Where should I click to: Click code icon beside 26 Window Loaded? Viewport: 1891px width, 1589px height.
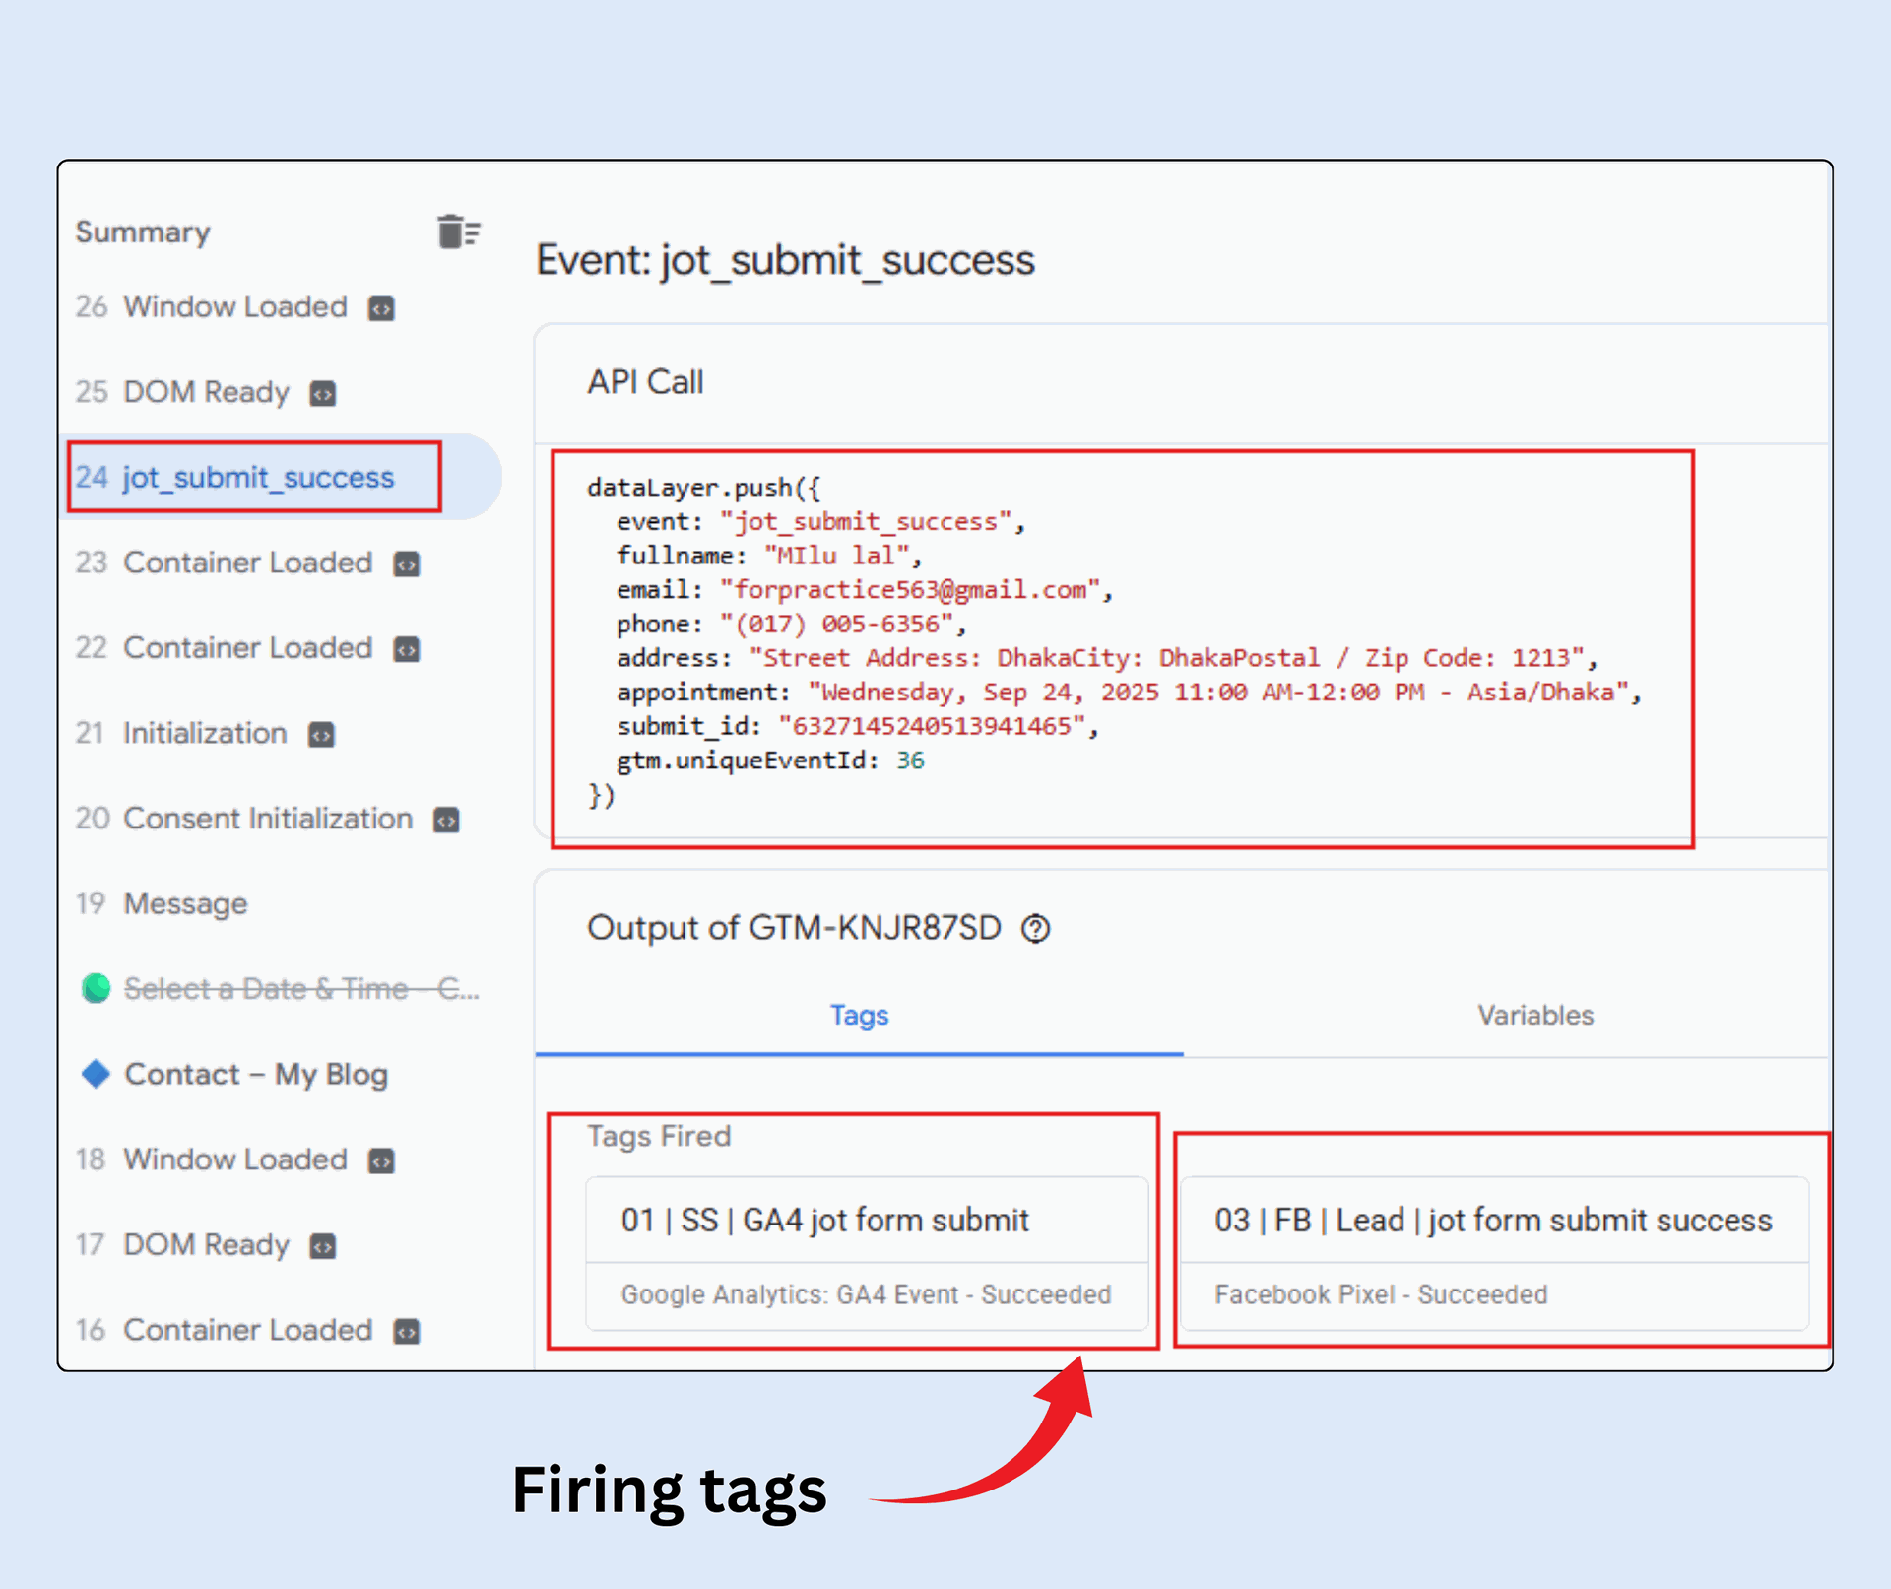click(x=381, y=309)
